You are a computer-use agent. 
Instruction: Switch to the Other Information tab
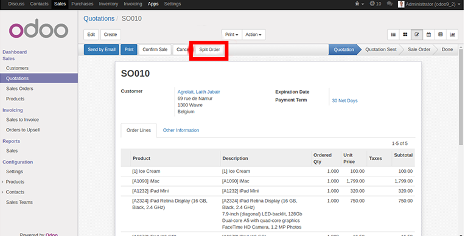point(181,130)
